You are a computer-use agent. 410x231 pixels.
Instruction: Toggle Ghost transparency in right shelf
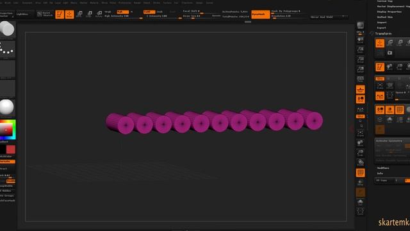click(x=360, y=193)
